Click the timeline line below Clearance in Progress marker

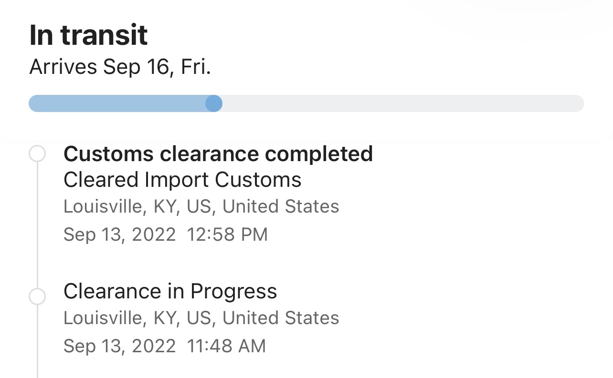click(37, 343)
